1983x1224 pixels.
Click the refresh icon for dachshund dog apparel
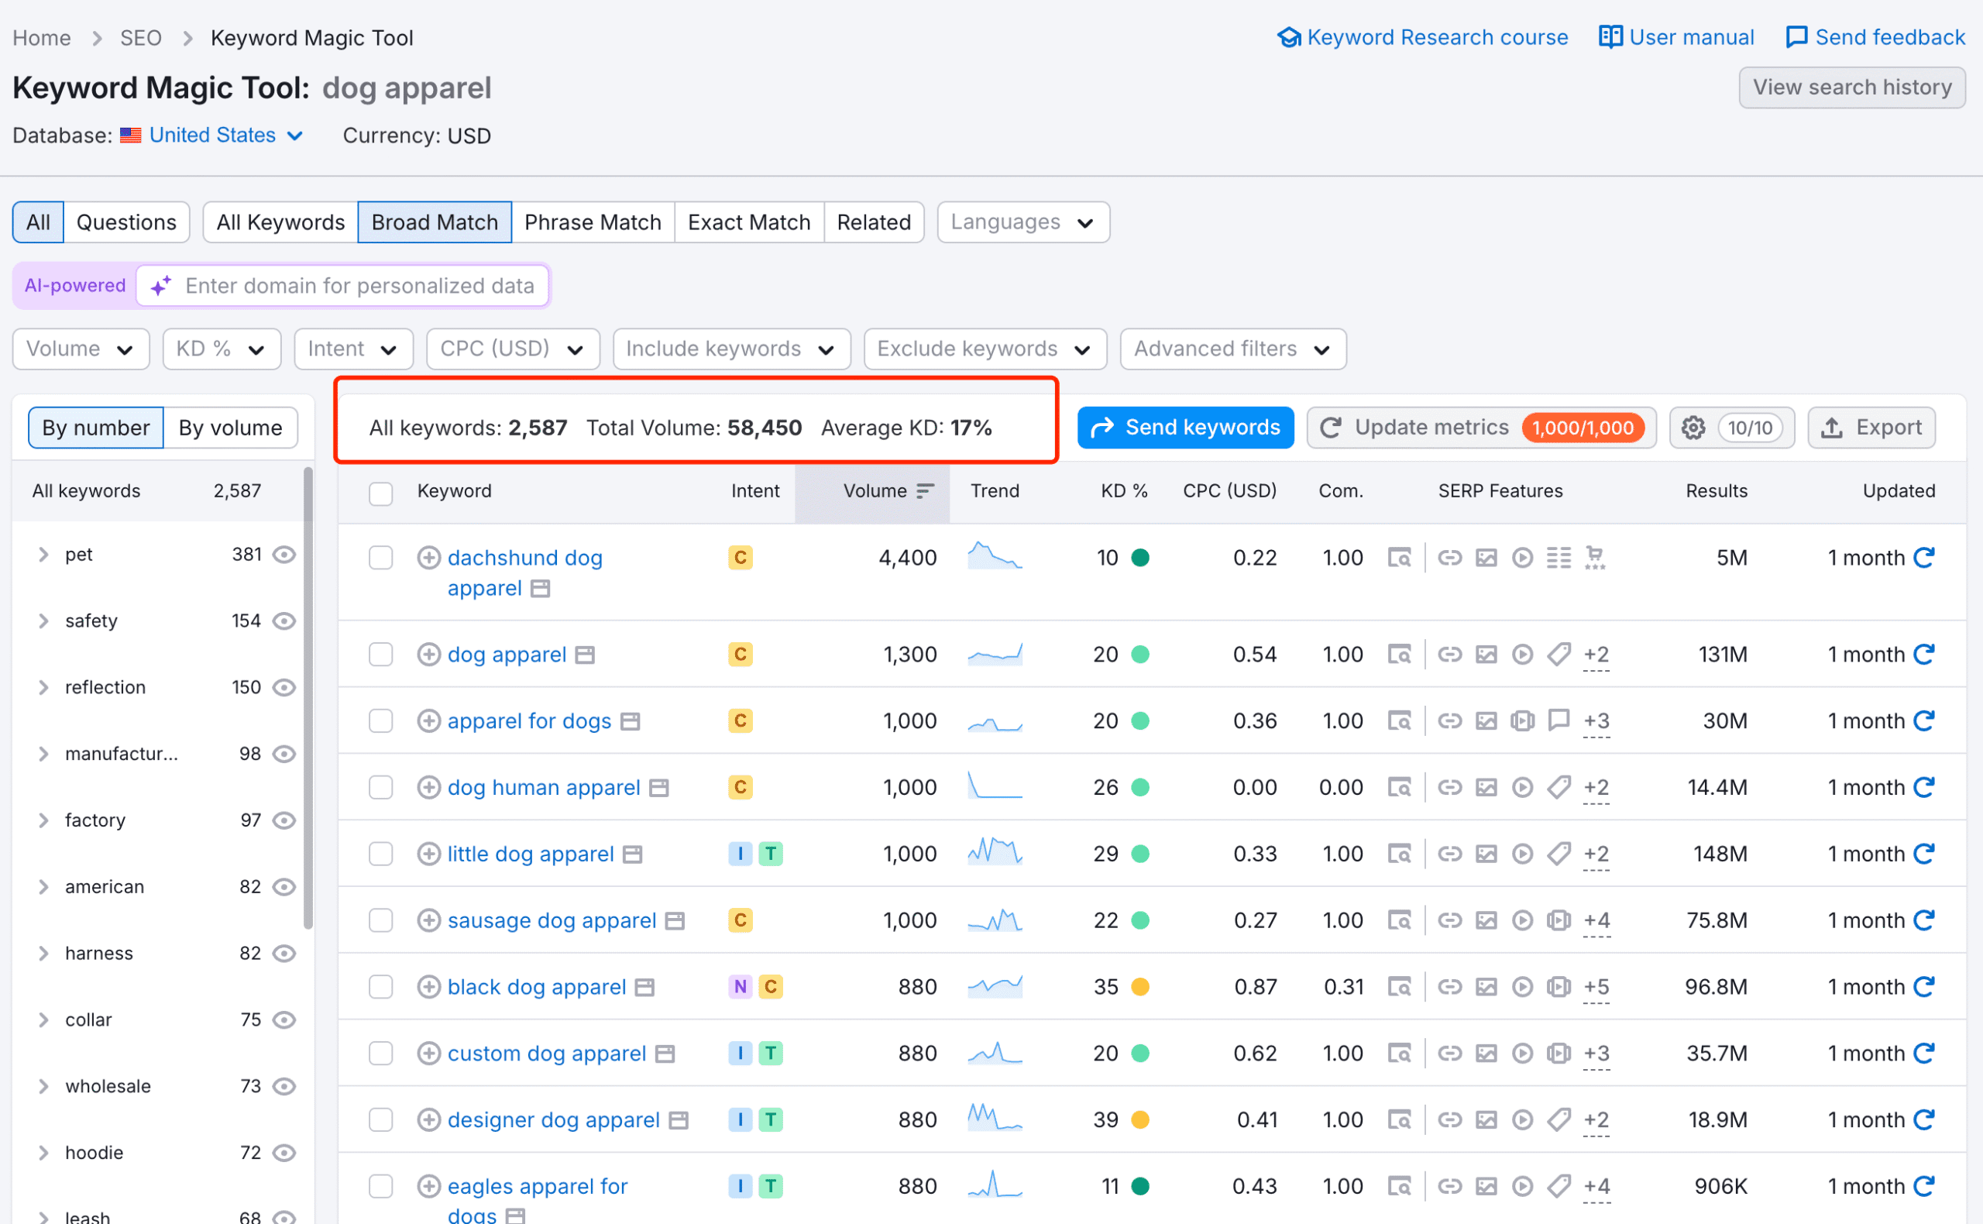tap(1923, 557)
